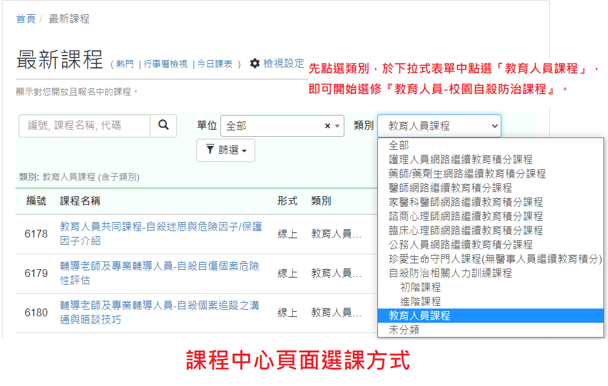Clear the 單位 selection with the × icon
The height and width of the screenshot is (386, 608).
coord(328,126)
